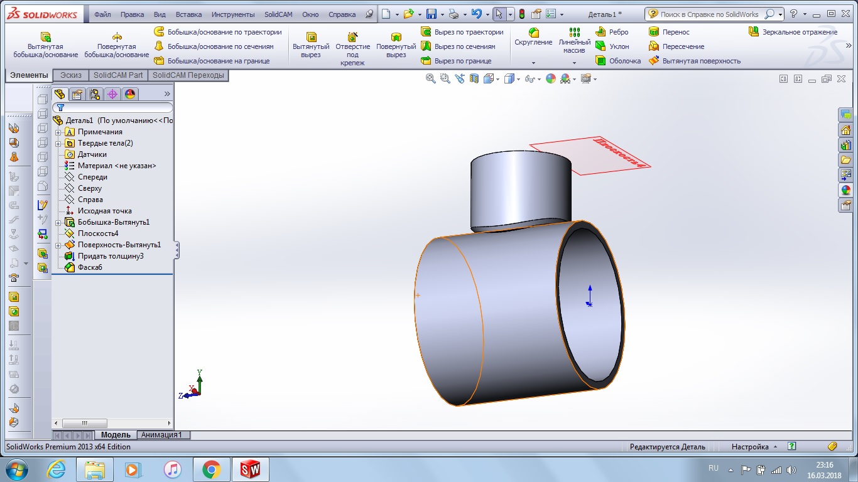Open the Инструменты menu
The image size is (858, 482).
(x=233, y=14)
